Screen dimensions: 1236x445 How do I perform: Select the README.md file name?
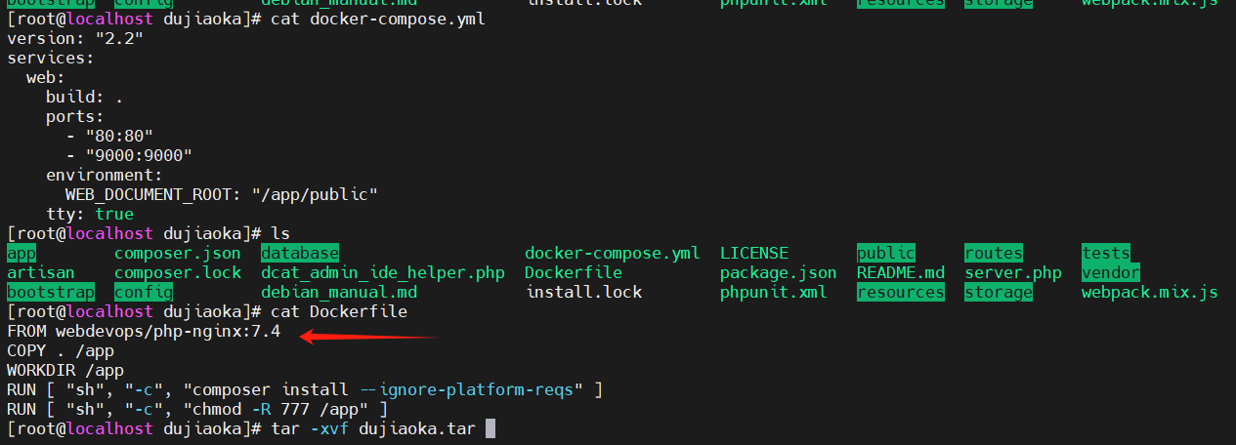pyautogui.click(x=900, y=273)
